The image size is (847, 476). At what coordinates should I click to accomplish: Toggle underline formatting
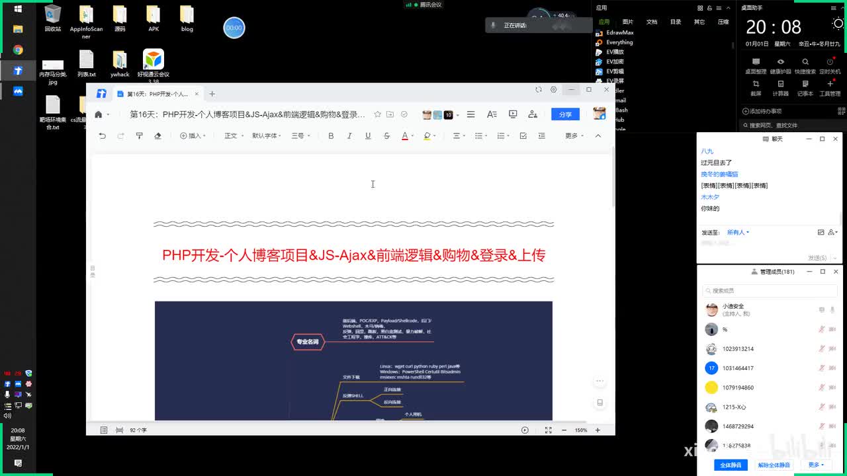pos(368,136)
